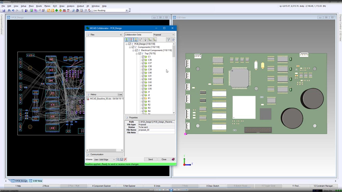Toggle the Add filter icon in Collaborator toolbar
Viewport: 342px width, 192px height.
pyautogui.click(x=127, y=40)
